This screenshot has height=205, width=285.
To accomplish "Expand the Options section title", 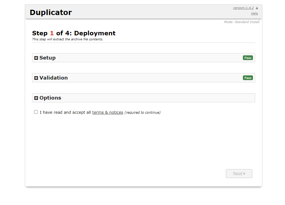I will click(x=50, y=98).
